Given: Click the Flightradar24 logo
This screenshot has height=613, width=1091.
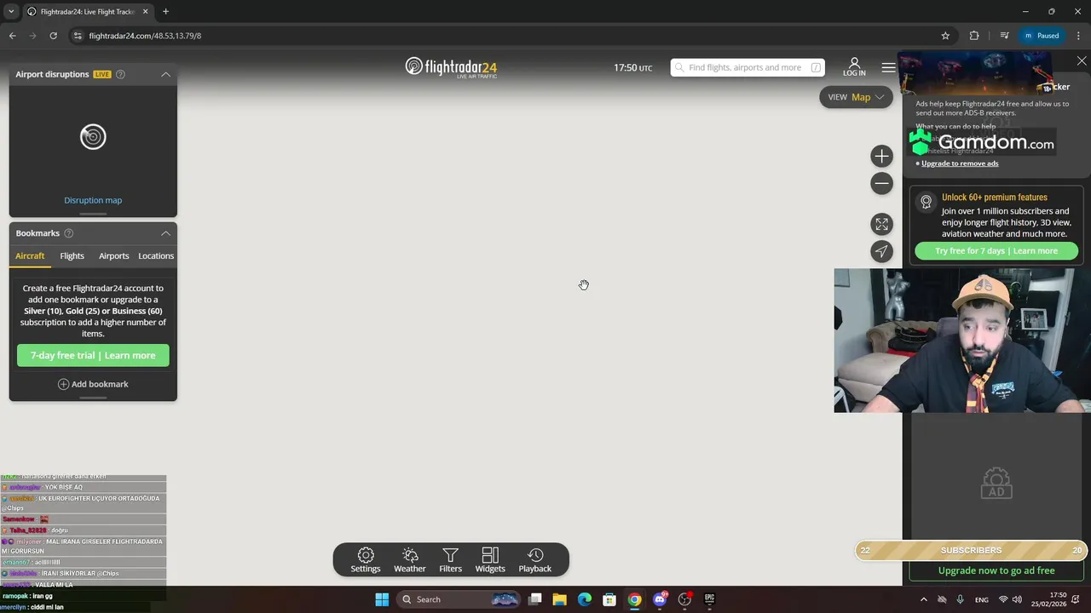Looking at the screenshot, I should [451, 67].
